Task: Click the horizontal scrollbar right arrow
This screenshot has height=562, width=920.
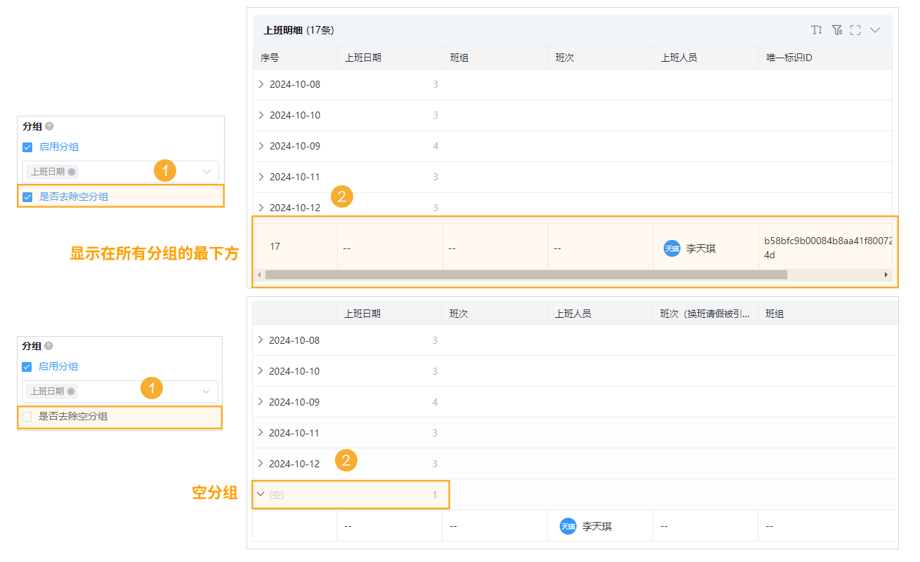Action: (886, 275)
